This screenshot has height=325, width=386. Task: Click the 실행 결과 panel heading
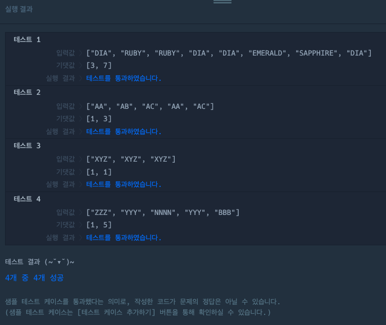pos(19,9)
